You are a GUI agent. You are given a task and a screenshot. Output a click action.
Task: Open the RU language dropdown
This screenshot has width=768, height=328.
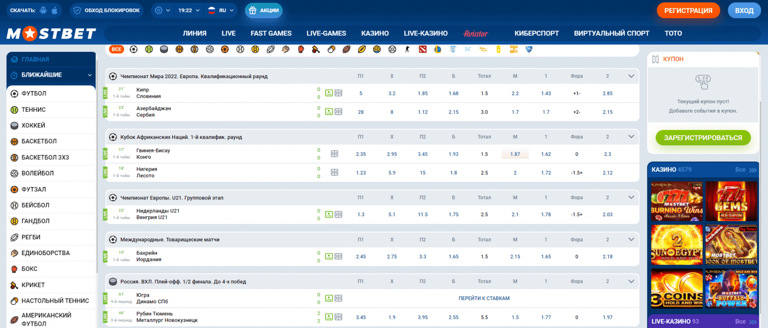221,10
